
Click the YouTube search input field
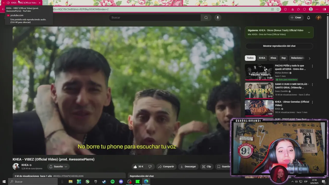click(x=155, y=17)
